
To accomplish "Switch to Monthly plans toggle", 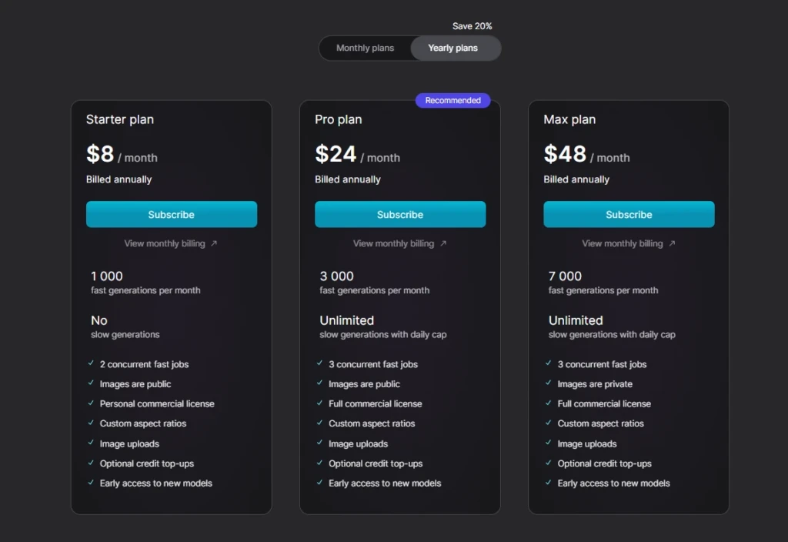I will [365, 48].
